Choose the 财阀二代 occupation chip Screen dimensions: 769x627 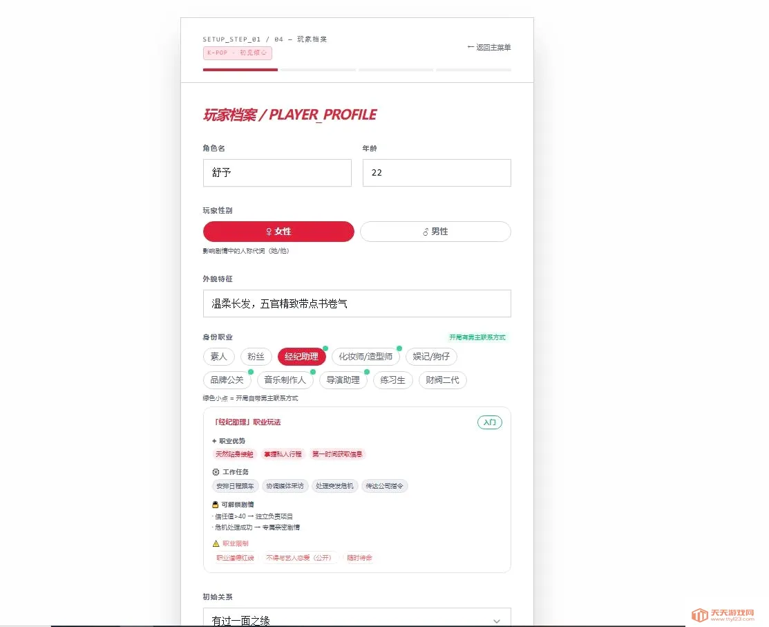click(442, 380)
